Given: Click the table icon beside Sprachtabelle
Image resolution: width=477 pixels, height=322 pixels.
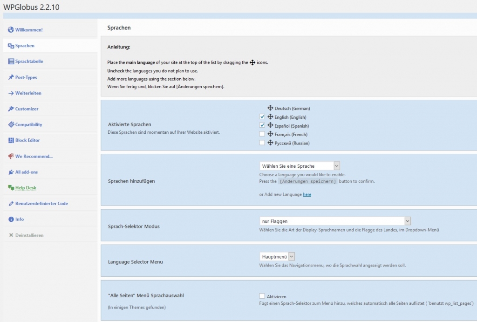Looking at the screenshot, I should 11,61.
